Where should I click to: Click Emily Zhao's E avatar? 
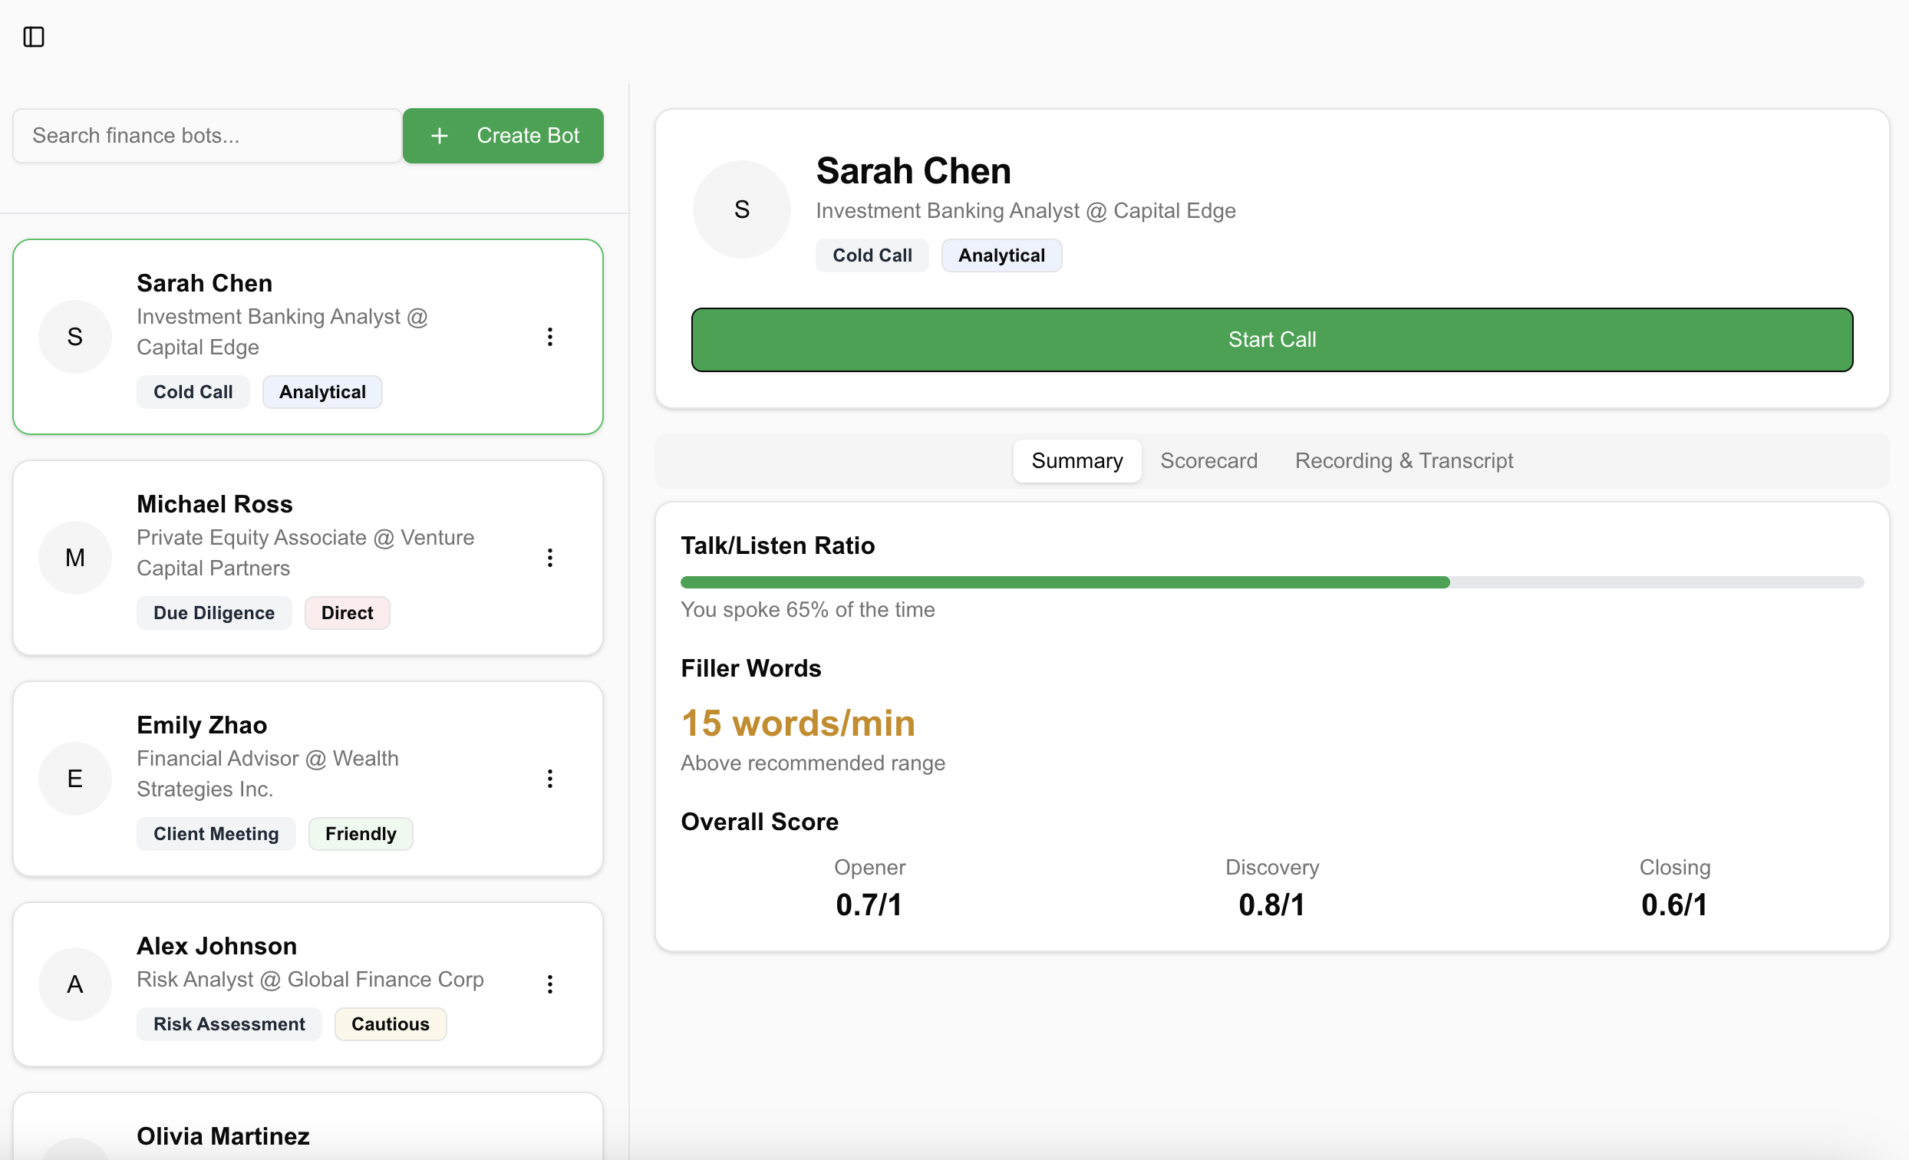pos(75,779)
